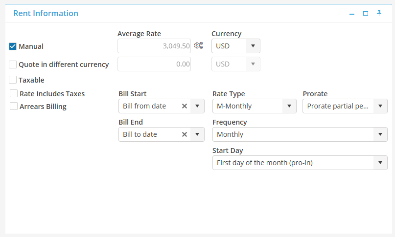Maximize the Rent Information panel
Screen dimensions: 395x237
(365, 14)
